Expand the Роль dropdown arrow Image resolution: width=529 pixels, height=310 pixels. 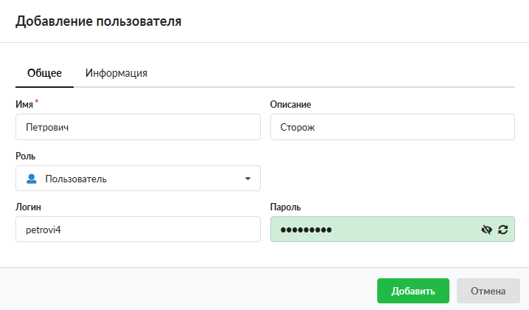tap(248, 179)
